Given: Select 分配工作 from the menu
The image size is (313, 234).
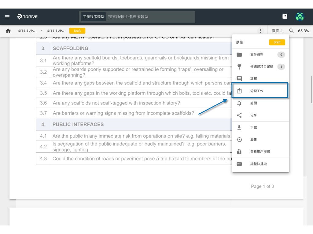Looking at the screenshot, I should (260, 90).
